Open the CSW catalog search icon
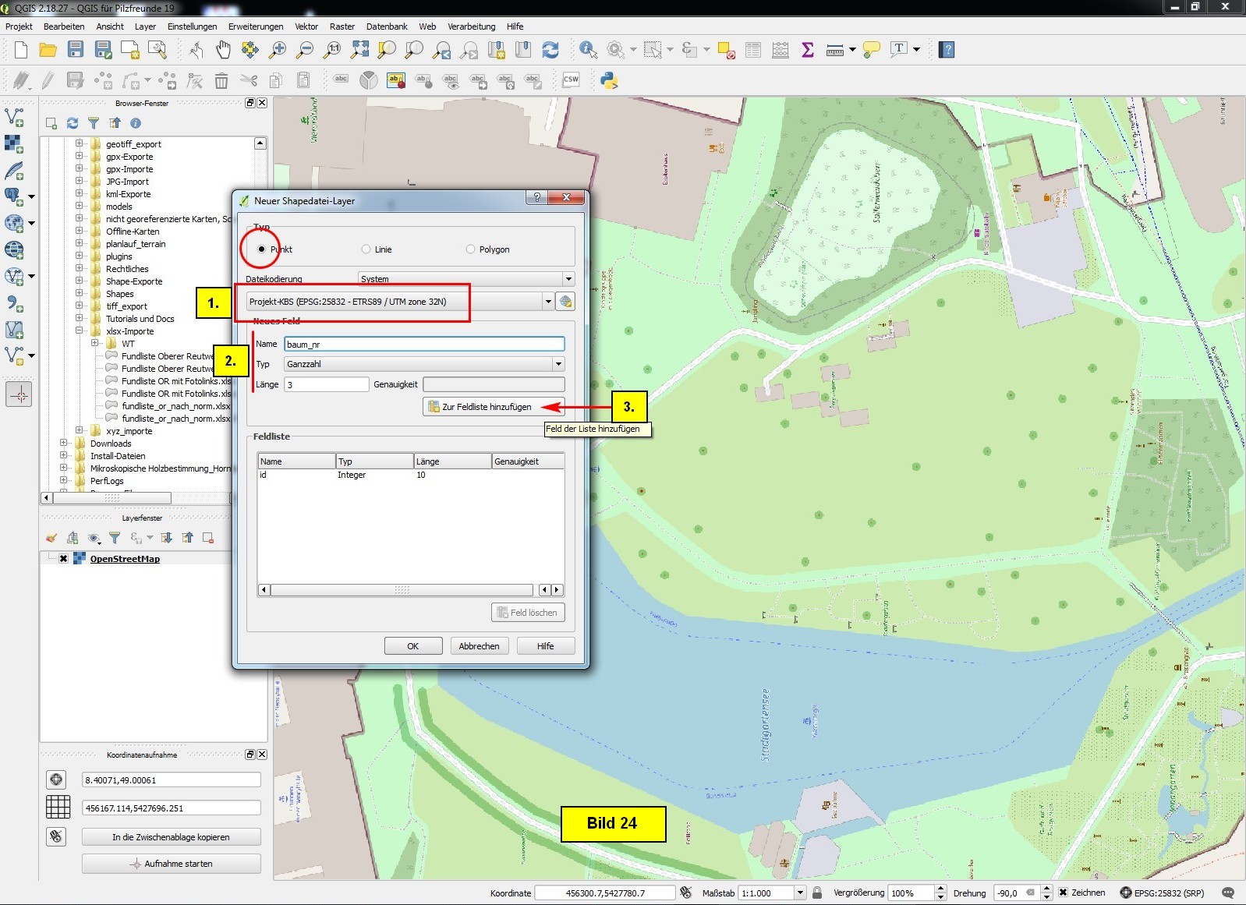Screen dimensions: 1246x905 [571, 80]
